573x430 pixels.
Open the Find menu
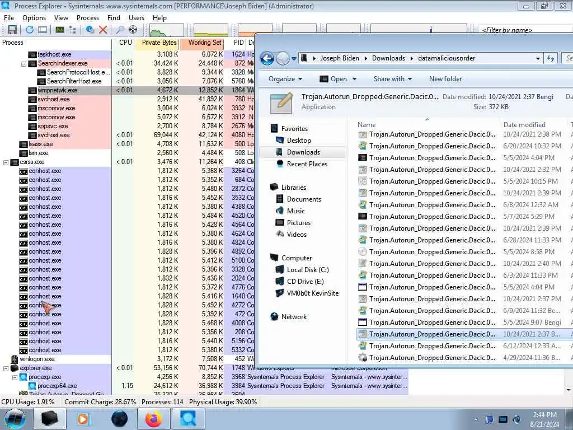[114, 18]
